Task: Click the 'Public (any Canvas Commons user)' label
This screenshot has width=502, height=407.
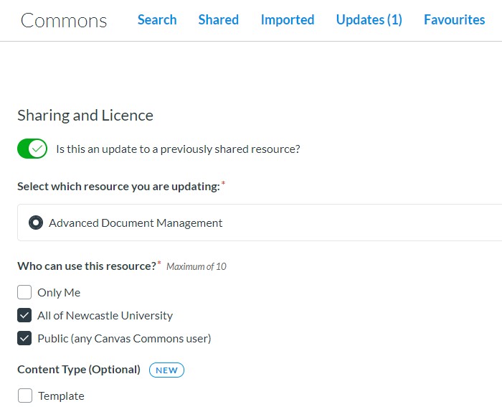Action: click(124, 339)
